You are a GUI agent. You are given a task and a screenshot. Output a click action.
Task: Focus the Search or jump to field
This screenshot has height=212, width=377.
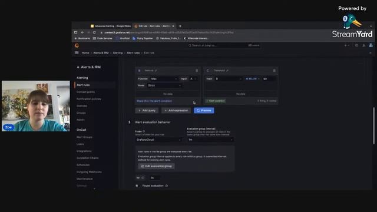click(224, 45)
